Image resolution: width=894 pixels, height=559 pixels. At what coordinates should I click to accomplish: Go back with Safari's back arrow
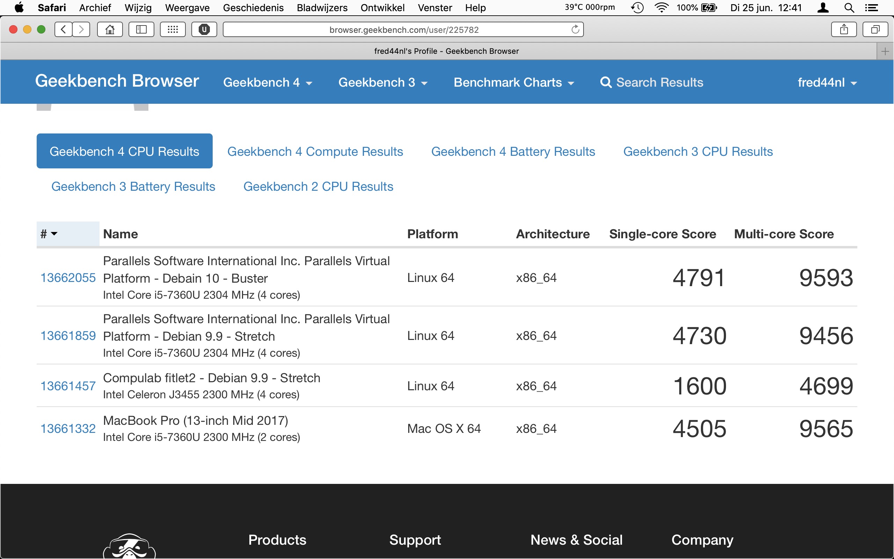point(64,30)
